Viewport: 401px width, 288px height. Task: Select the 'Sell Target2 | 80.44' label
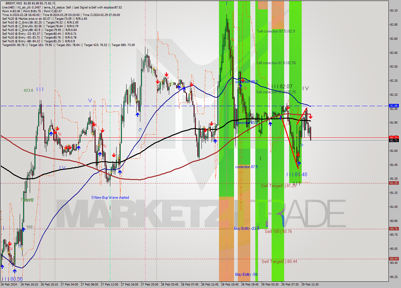tap(279, 261)
